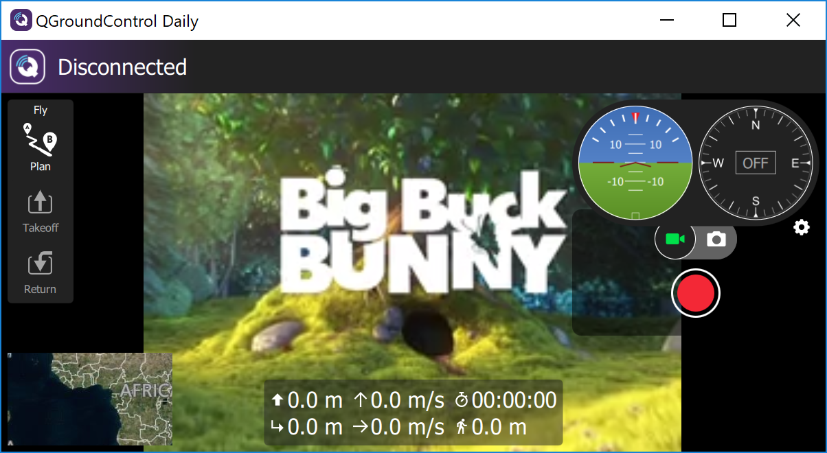Open the Plan flight view
Image resolution: width=827 pixels, height=453 pixels.
coord(40,147)
